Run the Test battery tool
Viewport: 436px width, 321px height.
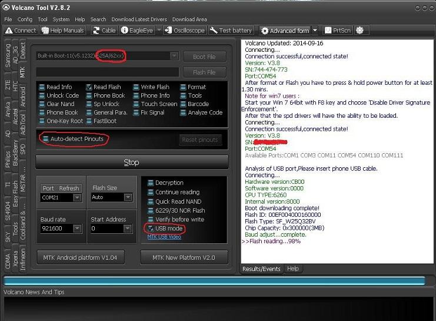coord(231,31)
